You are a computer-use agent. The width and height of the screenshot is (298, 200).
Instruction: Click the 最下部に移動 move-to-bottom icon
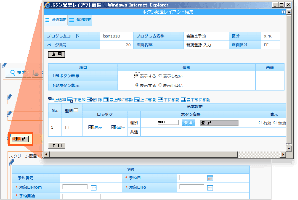183,100
